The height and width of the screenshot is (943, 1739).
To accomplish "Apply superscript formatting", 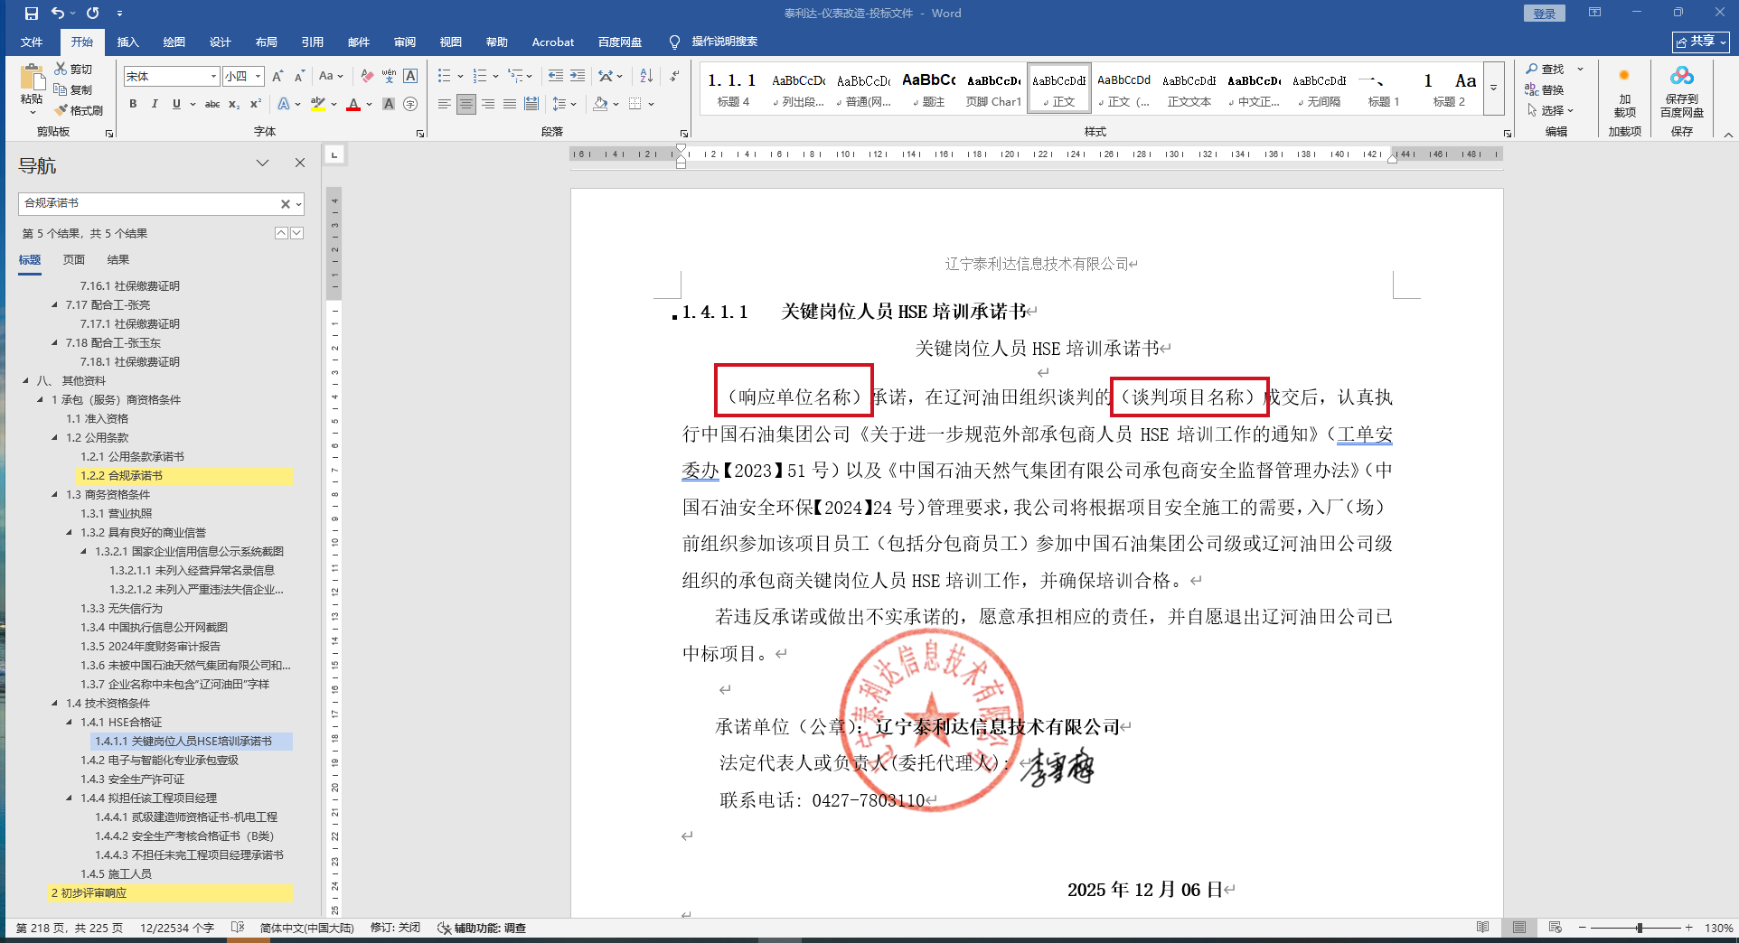I will point(256,104).
